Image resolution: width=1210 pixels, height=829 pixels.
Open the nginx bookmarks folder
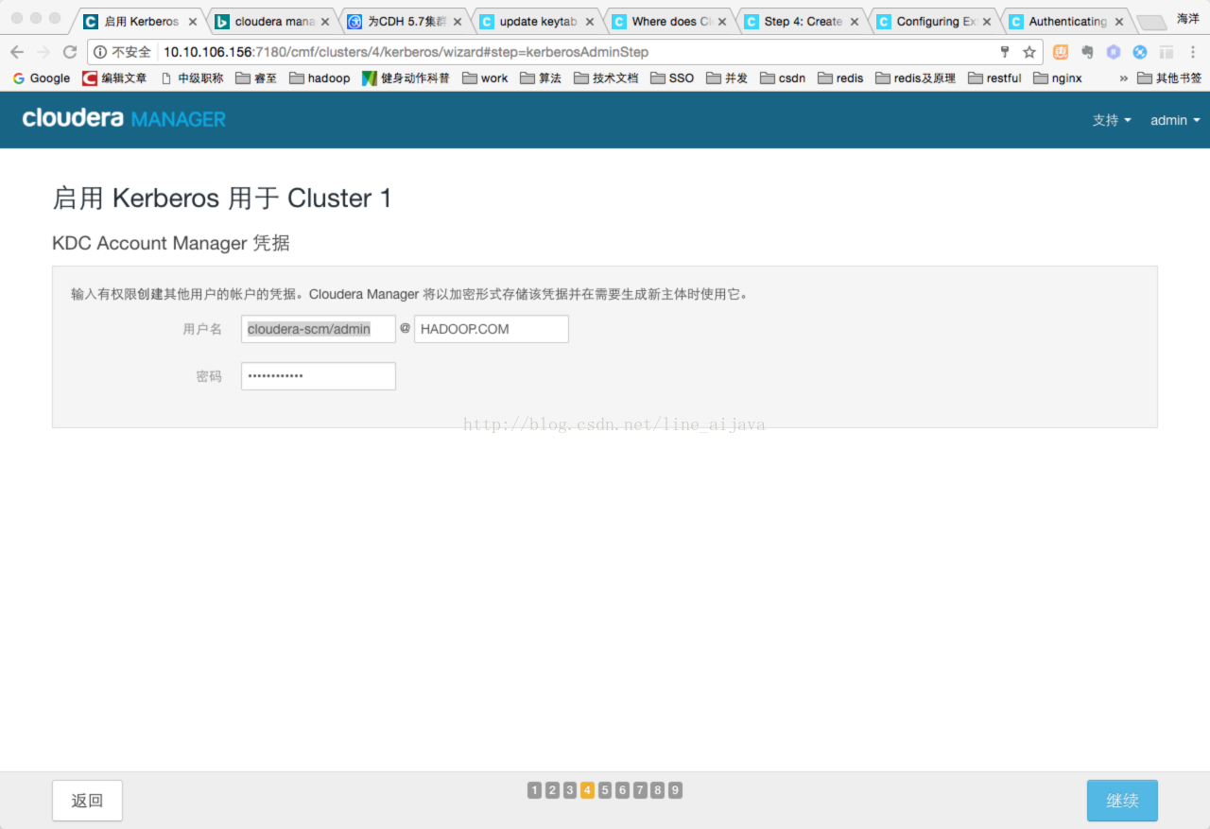[1058, 78]
